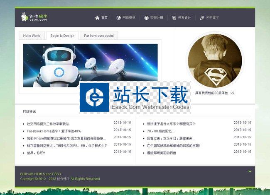Open 琐事吐槽 via the cat-face icon

tap(146, 18)
